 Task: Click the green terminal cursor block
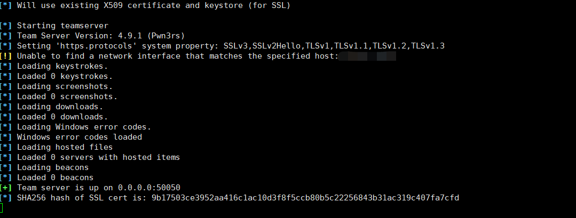(1, 208)
